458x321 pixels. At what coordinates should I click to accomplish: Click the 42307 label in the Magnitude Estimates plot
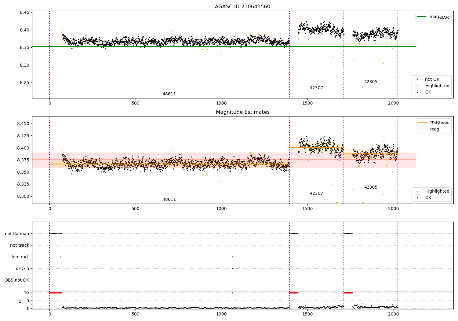316,193
